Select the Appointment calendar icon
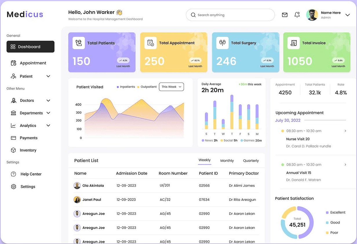This screenshot has height=244, width=357. 14,63
